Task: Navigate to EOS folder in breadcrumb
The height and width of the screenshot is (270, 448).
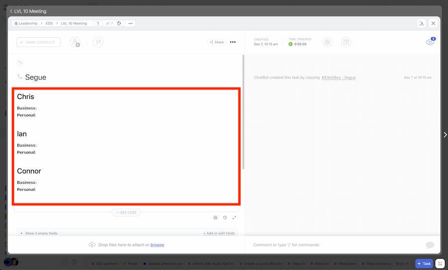Action: pos(49,23)
